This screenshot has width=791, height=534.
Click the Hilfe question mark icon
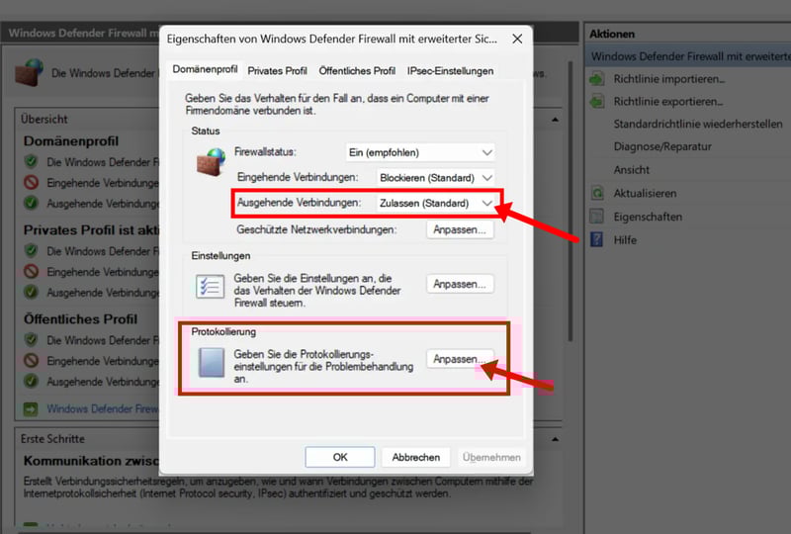point(597,239)
